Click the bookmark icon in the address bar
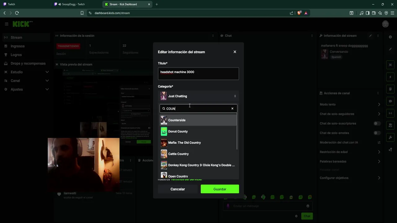Image resolution: width=397 pixels, height=223 pixels. pyautogui.click(x=82, y=13)
